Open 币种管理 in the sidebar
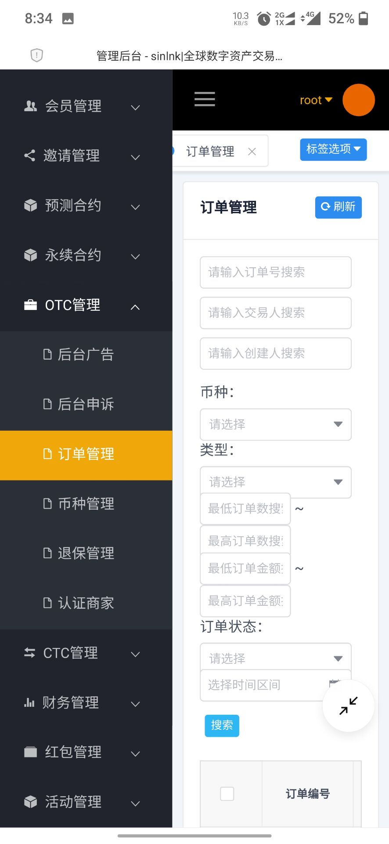The height and width of the screenshot is (844, 389). pyautogui.click(x=86, y=503)
